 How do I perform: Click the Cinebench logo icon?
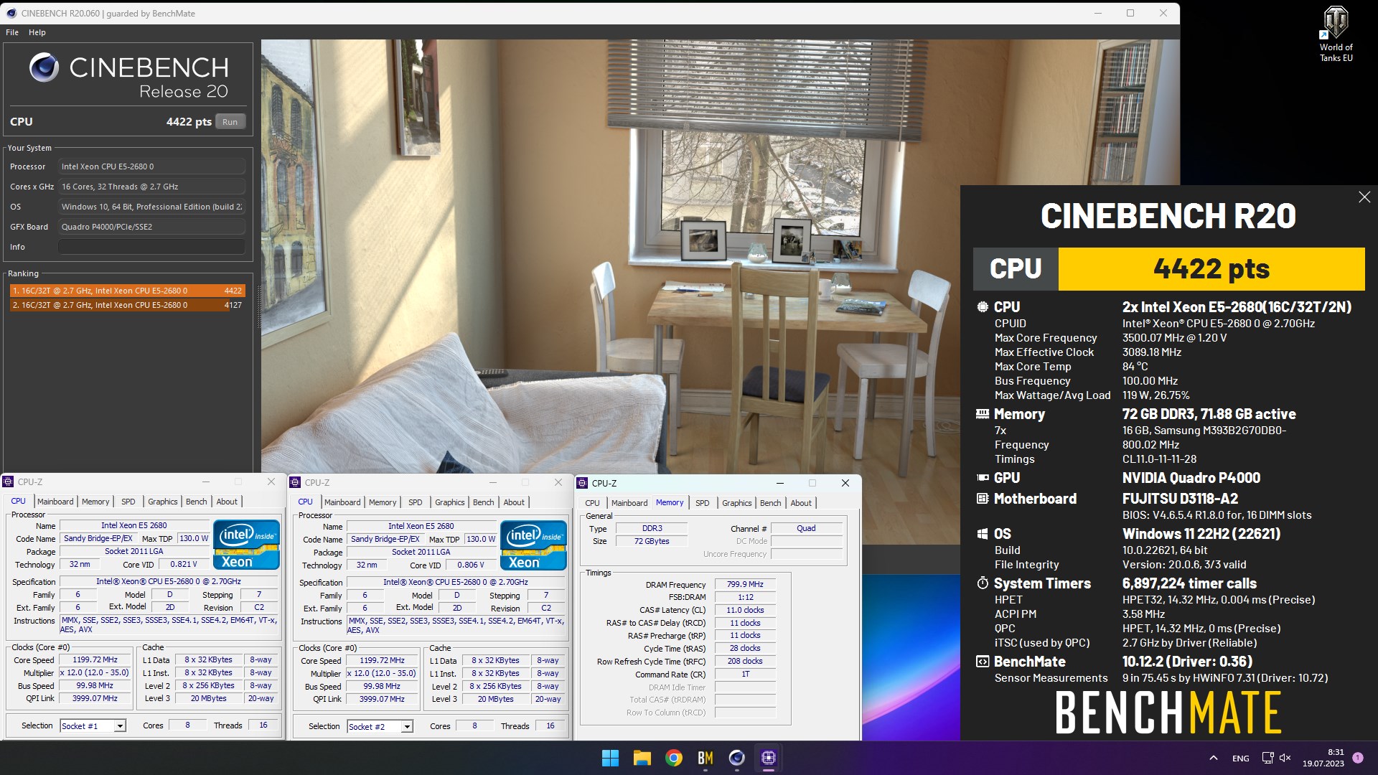[x=44, y=67]
